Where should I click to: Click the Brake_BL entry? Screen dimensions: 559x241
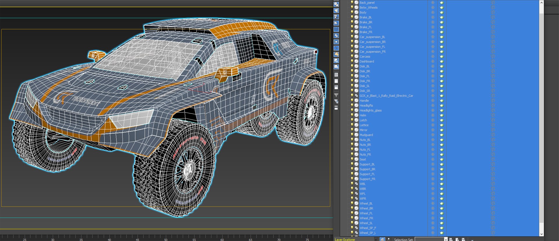365,17
